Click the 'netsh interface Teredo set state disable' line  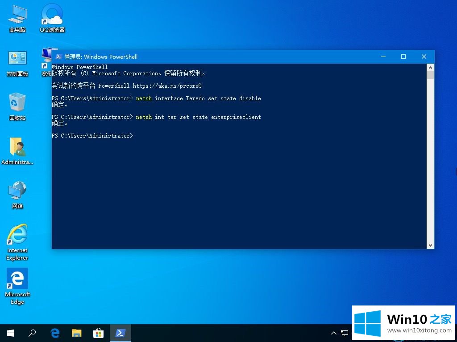point(156,98)
